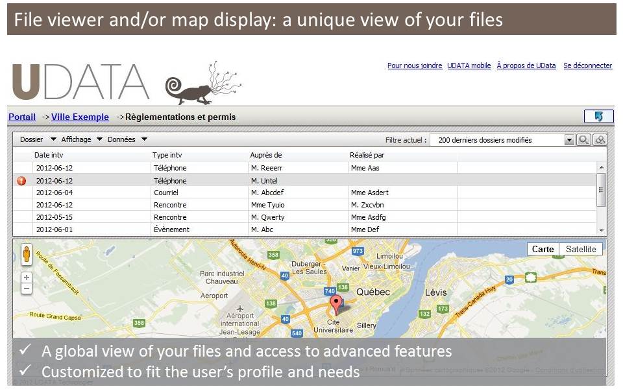Open the Affichage dropdown menu

click(81, 139)
